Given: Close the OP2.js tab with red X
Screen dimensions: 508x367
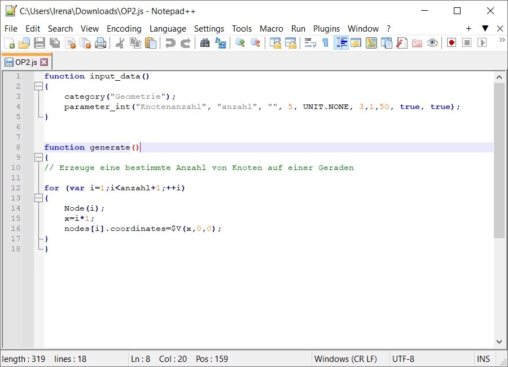Looking at the screenshot, I should click(44, 62).
